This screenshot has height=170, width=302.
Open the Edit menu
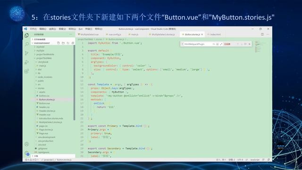tap(43, 29)
